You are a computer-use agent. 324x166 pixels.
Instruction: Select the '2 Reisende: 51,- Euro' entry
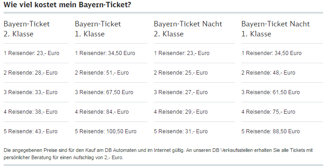pos(102,73)
